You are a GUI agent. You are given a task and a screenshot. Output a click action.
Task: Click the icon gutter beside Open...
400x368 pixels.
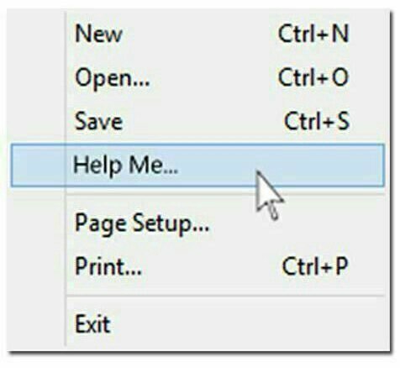pyautogui.click(x=38, y=77)
